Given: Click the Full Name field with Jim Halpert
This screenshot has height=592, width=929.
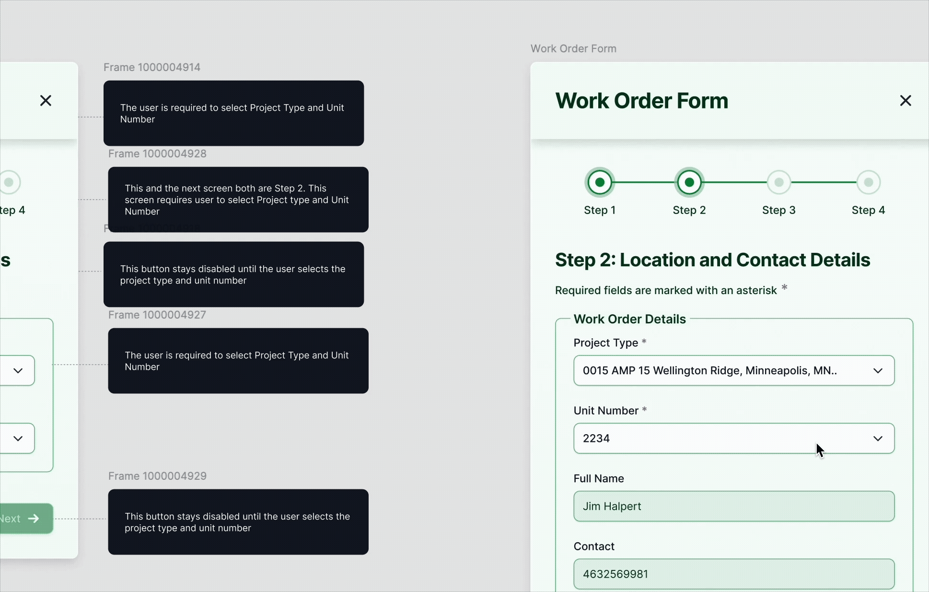Looking at the screenshot, I should tap(734, 506).
